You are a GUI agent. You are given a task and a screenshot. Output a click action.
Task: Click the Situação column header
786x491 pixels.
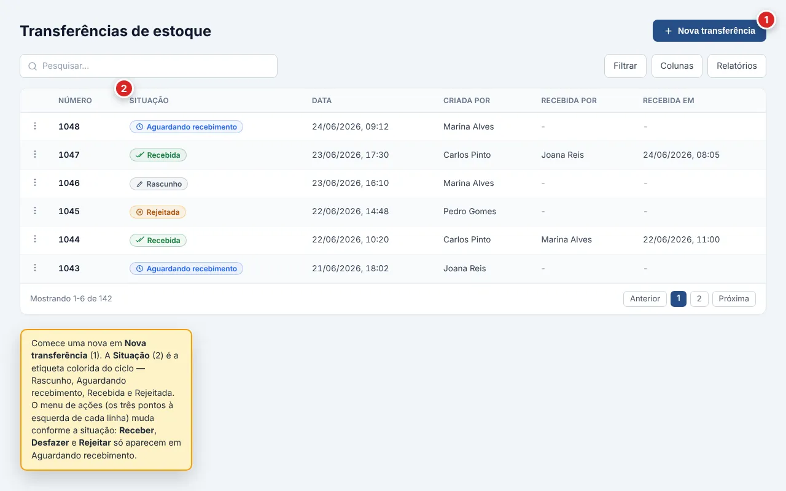pos(149,101)
